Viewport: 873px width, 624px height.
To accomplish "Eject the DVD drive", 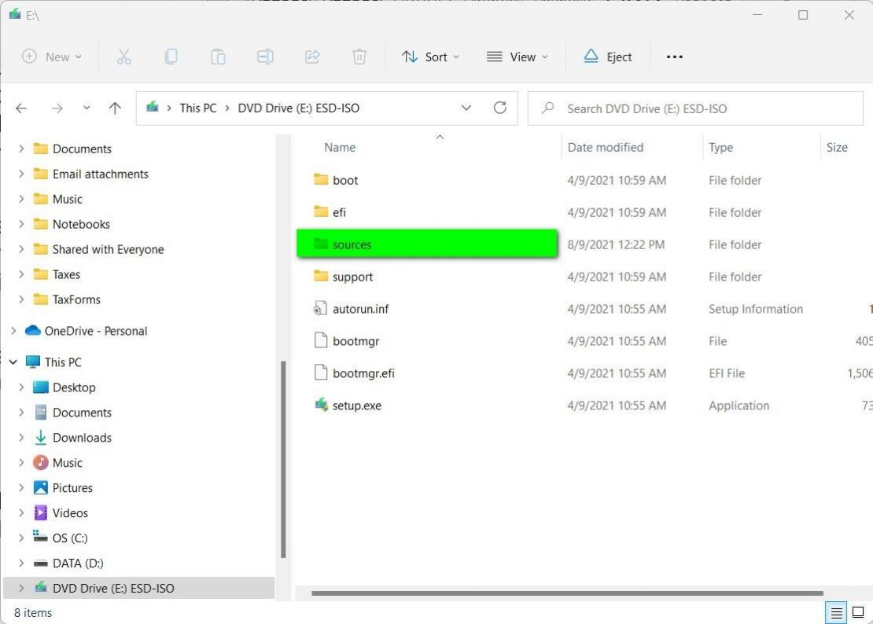I will click(608, 56).
